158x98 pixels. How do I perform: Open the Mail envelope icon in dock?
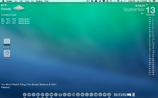[51, 95]
